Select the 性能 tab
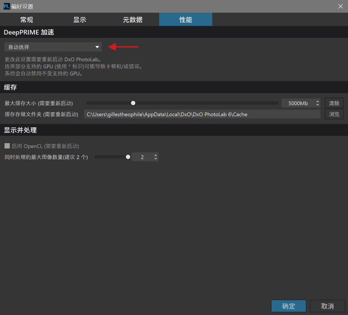The width and height of the screenshot is (348, 315). pos(186,19)
